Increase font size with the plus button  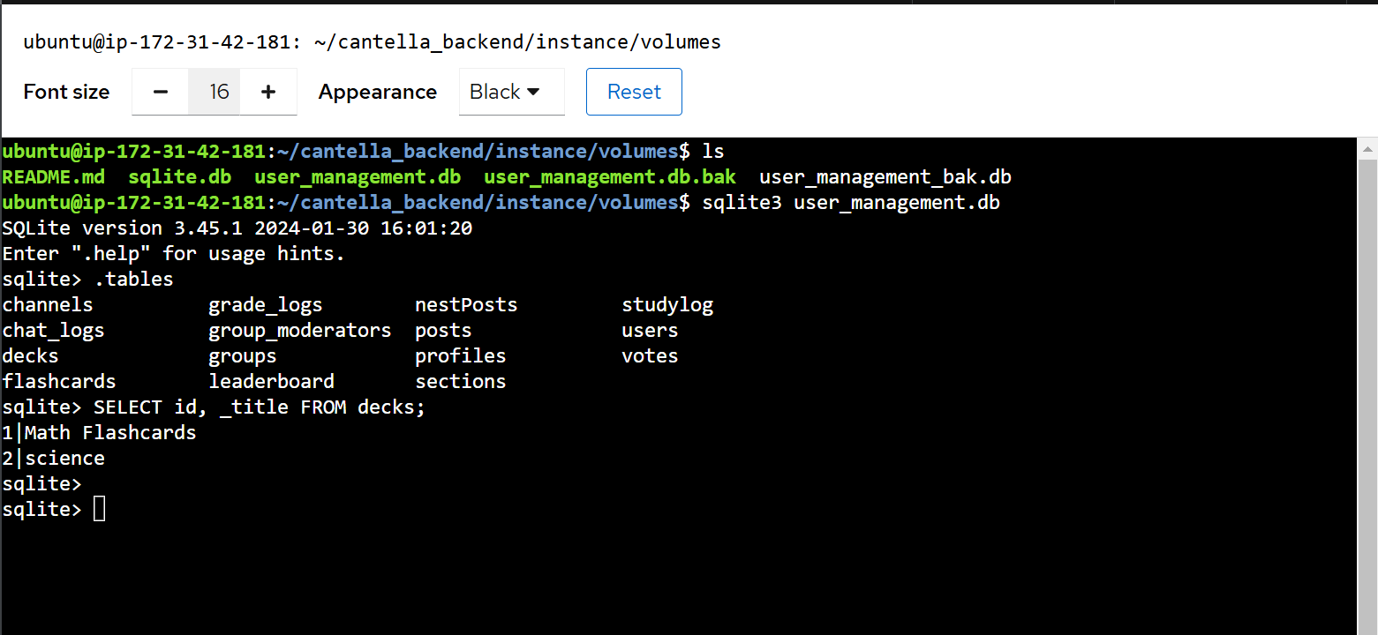(268, 92)
